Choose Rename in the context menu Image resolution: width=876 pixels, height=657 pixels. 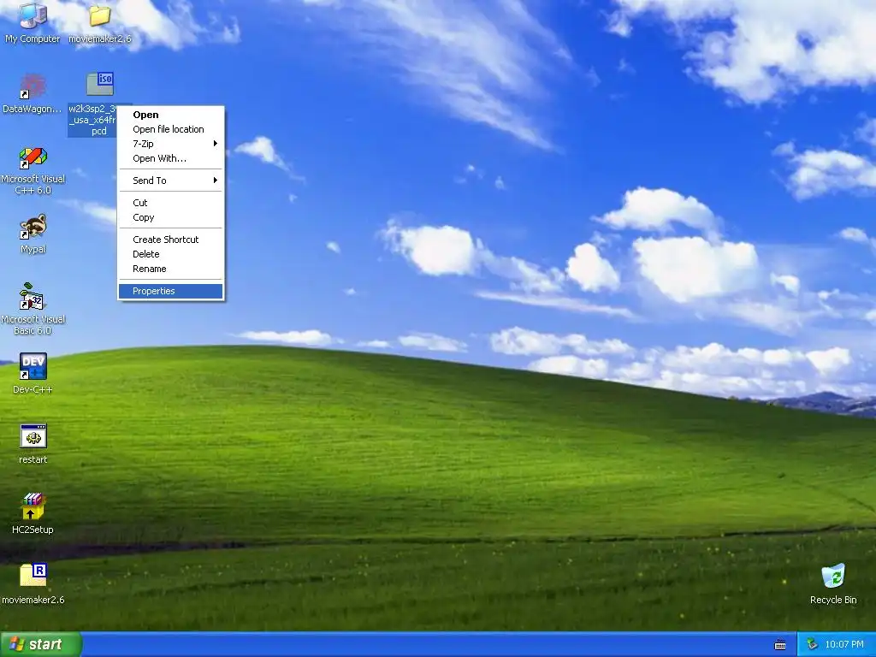(170, 269)
